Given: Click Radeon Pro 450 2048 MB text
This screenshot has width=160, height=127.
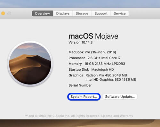Looking at the screenshot, I should pos(106,75).
